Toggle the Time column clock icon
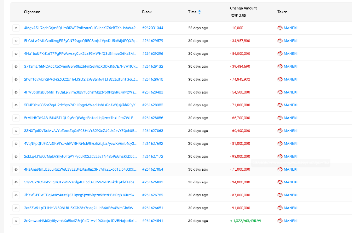The width and height of the screenshot is (352, 233). click(200, 12)
